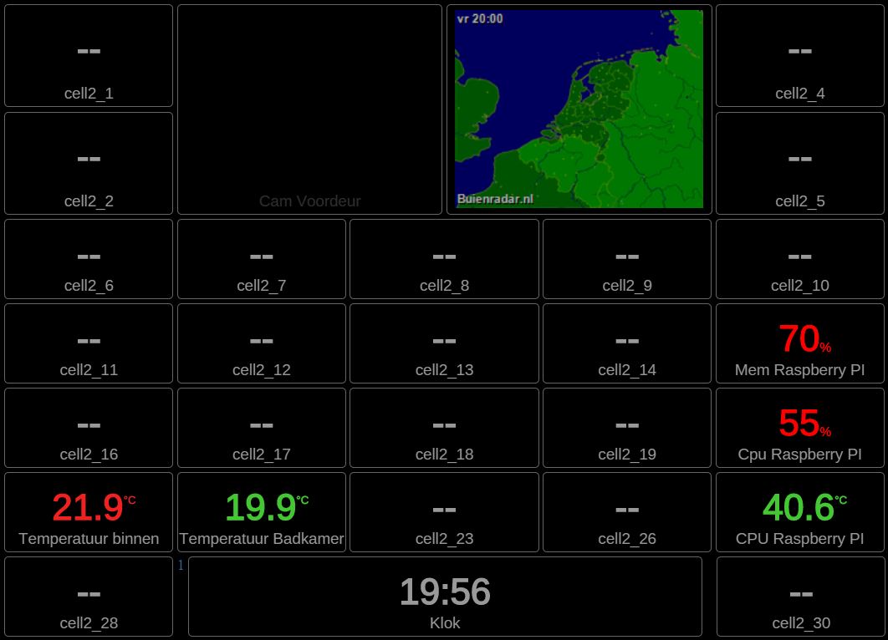Open the Klok 19:56 tile

point(445,597)
